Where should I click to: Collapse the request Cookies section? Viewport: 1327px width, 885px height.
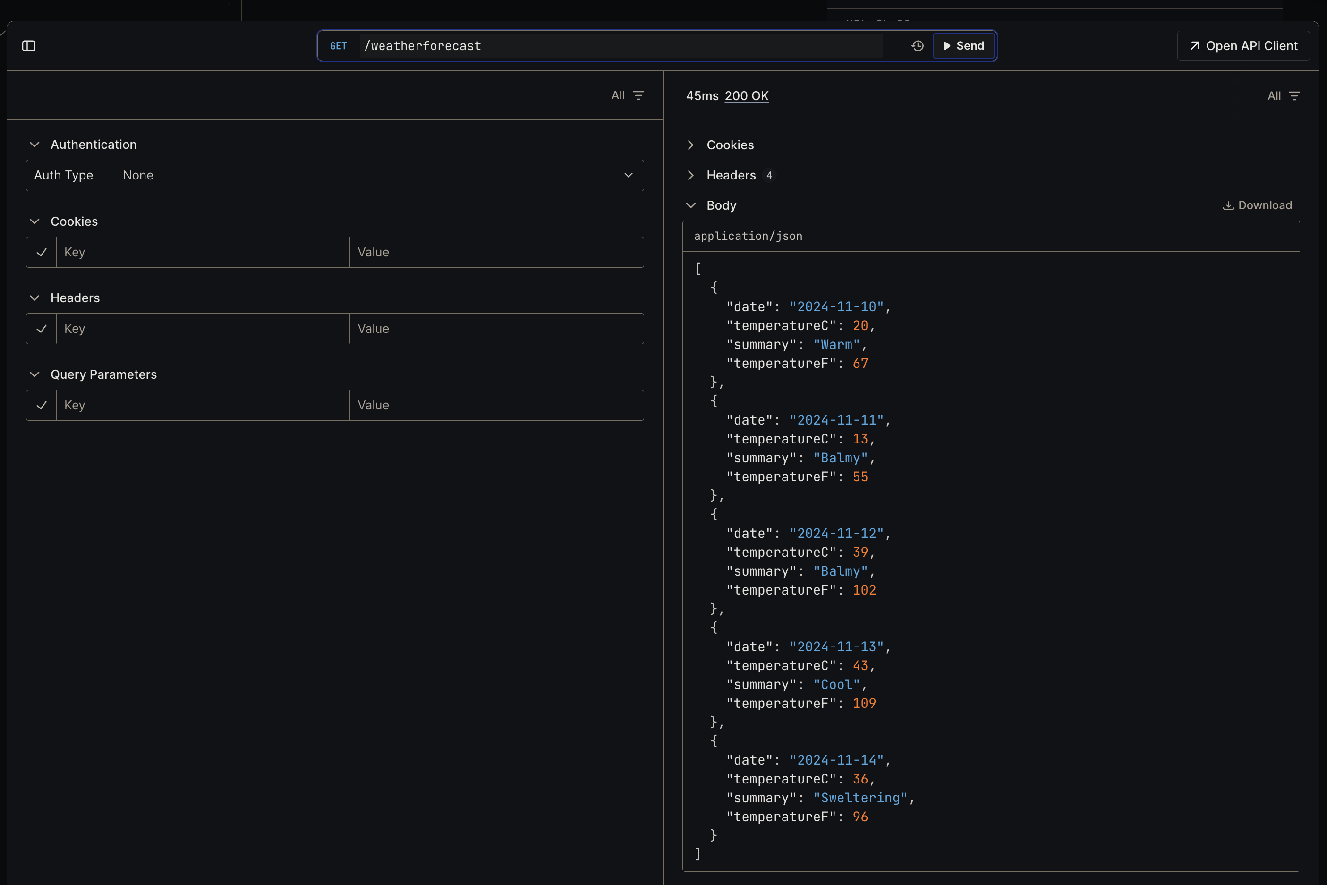tap(63, 221)
